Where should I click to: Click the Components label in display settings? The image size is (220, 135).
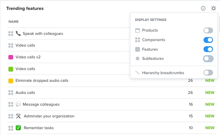tap(153, 40)
